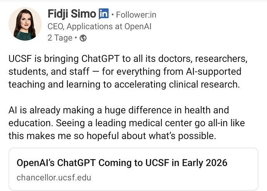
Task: Click Fidji Simo's profile photo
Action: click(25, 24)
